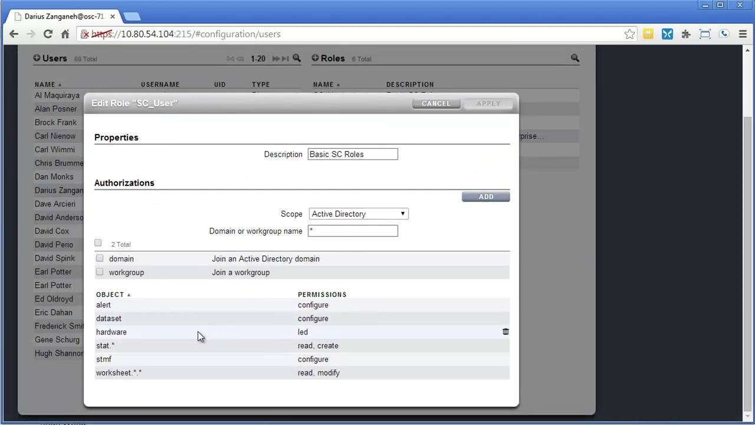755x425 pixels.
Task: Select user David Cox in the Users list
Action: coord(52,231)
